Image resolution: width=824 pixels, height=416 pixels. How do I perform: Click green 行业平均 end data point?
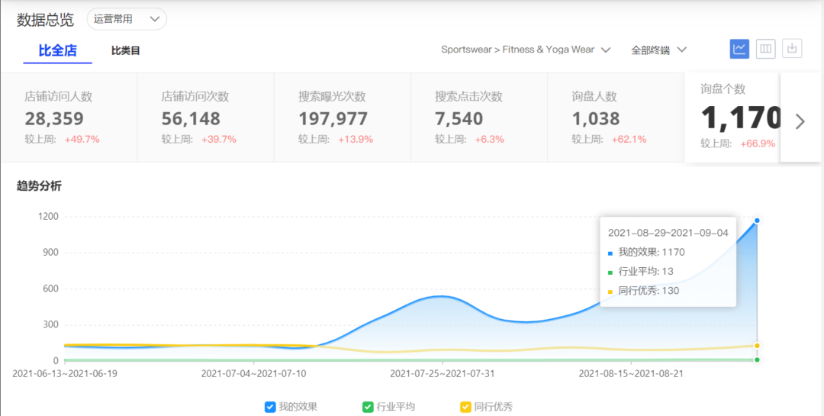757,360
